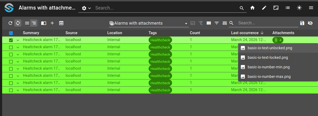Change row density with the rows icon

[225, 23]
